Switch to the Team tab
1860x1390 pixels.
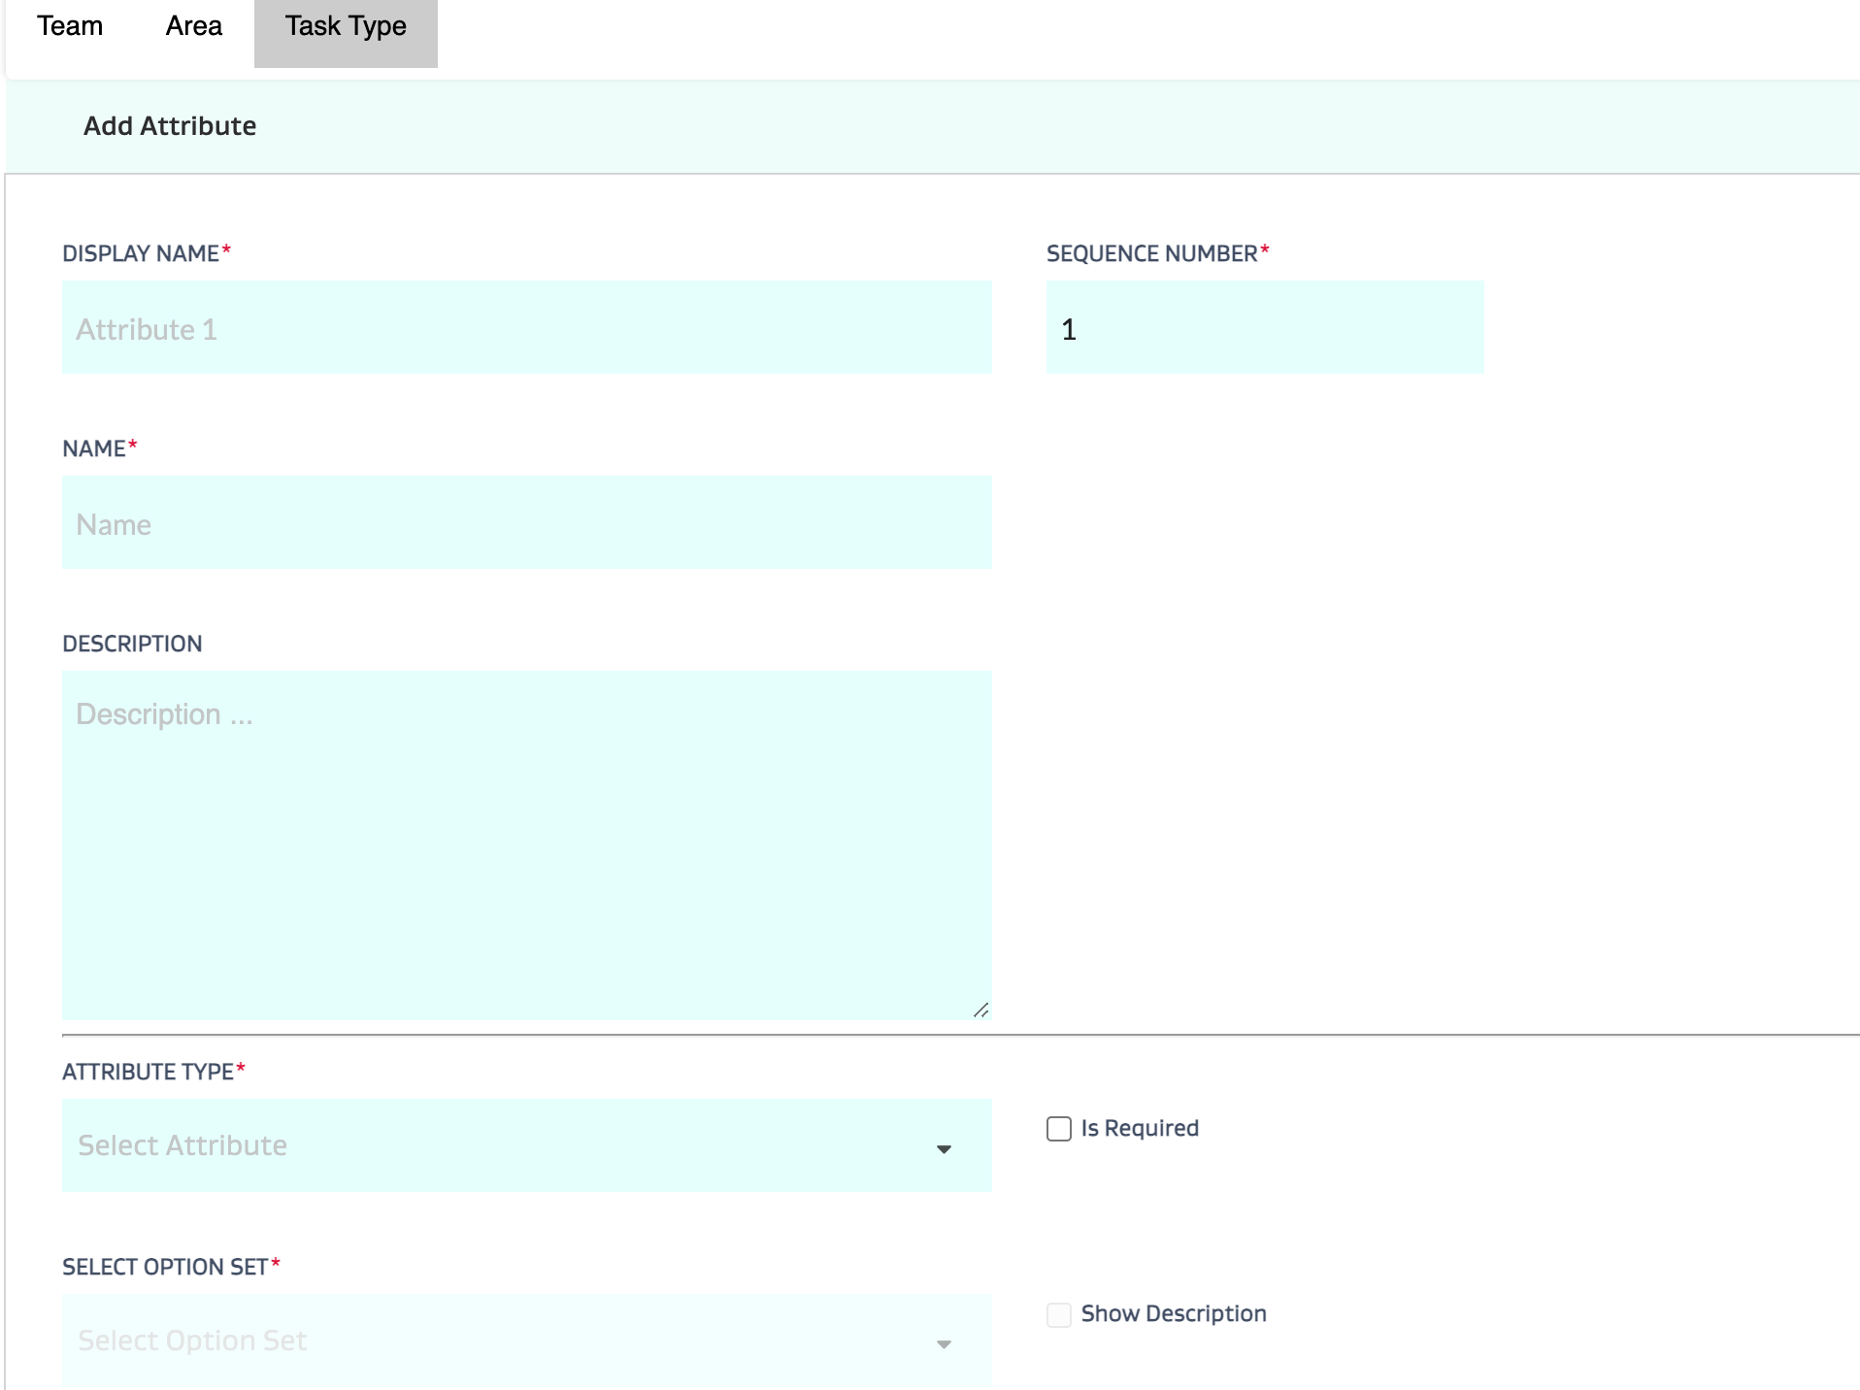70,26
